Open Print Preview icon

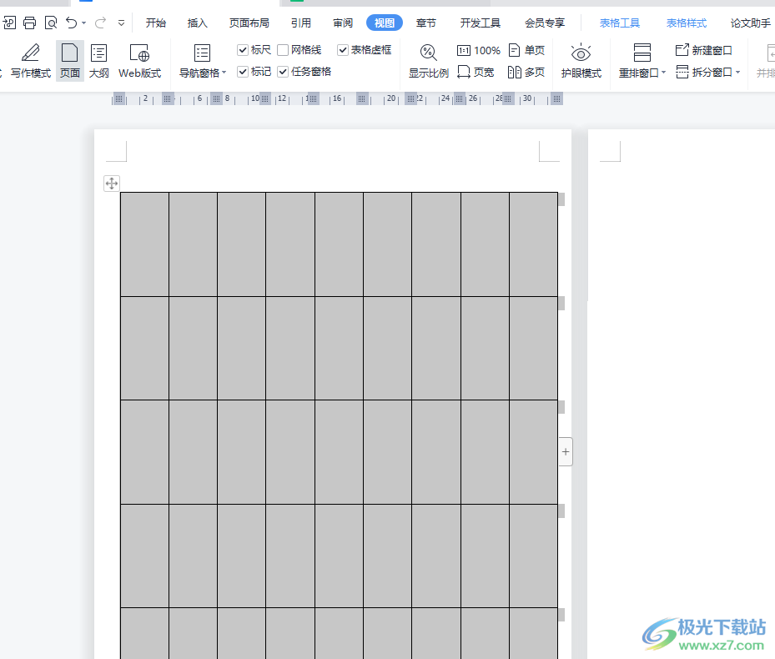51,23
